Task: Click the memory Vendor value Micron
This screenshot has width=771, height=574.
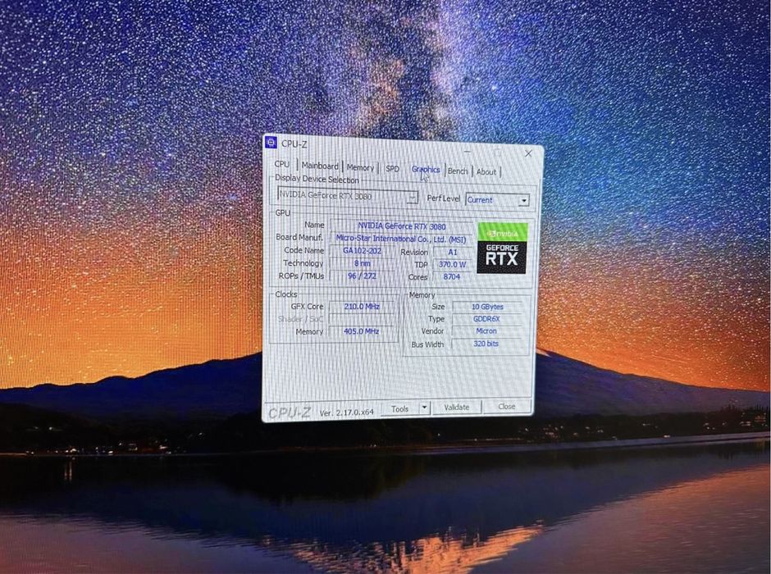Action: 486,331
